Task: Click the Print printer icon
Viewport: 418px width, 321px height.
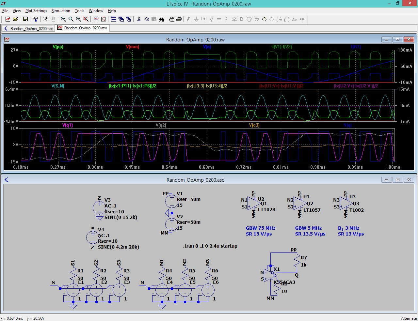Action: tap(179, 19)
